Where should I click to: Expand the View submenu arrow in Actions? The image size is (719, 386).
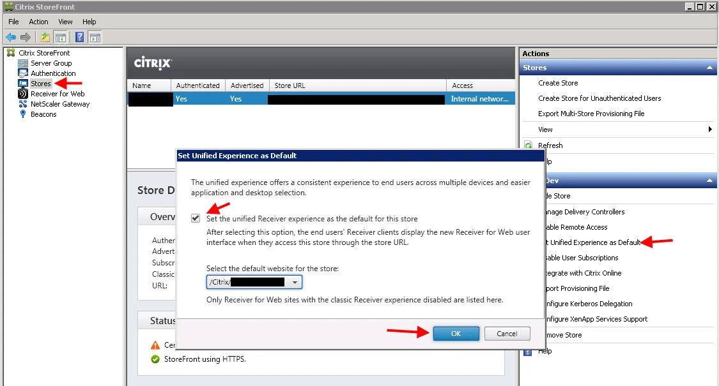[710, 130]
